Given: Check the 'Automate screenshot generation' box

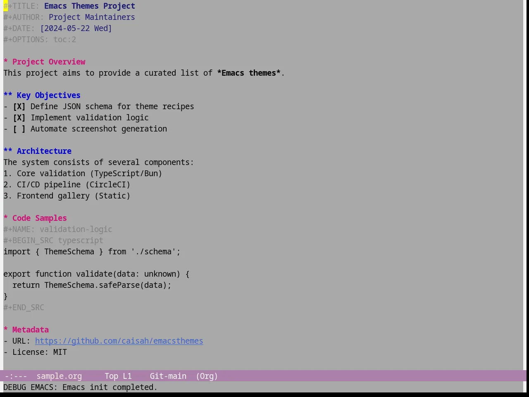Looking at the screenshot, I should click(19, 129).
